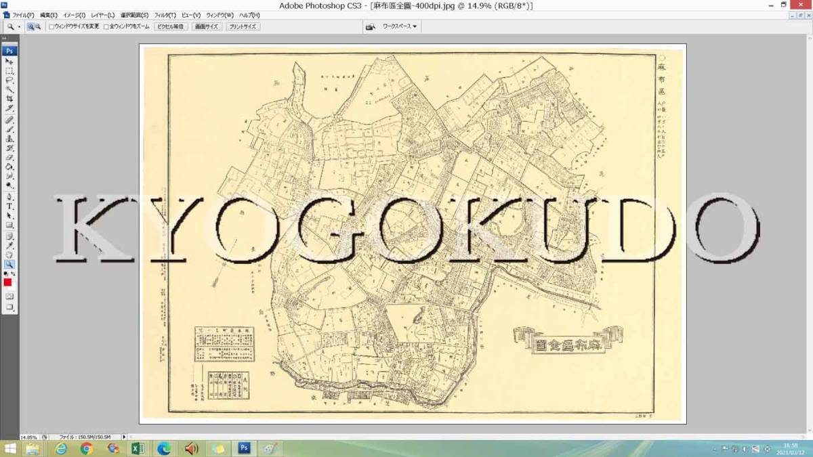Reset to default foreground and background colors
The width and height of the screenshot is (813, 457).
(6, 274)
